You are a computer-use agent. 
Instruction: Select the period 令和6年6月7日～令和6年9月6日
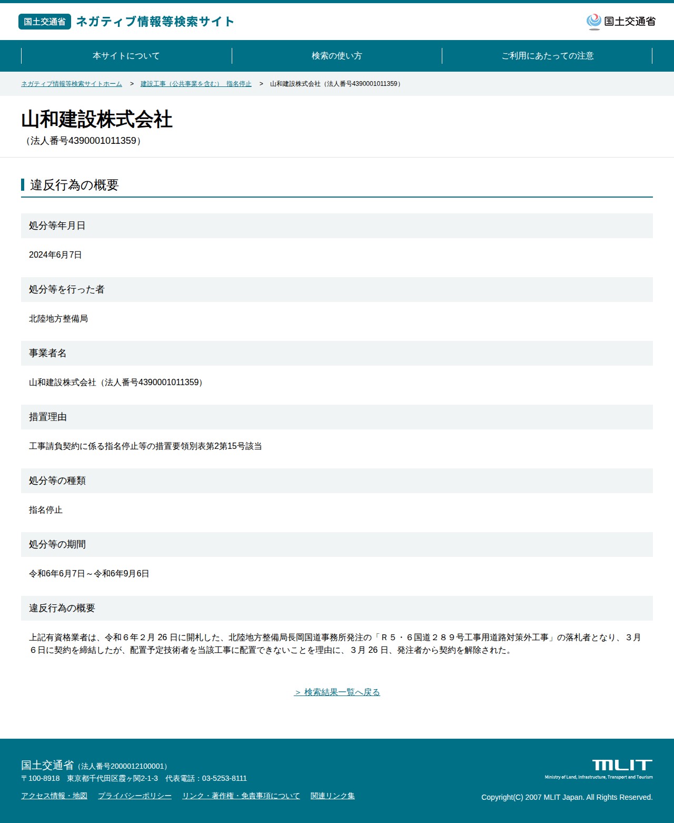point(89,574)
